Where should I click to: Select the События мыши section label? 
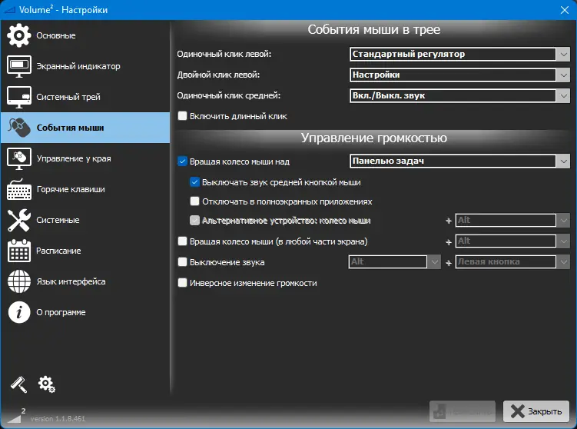[x=70, y=128]
